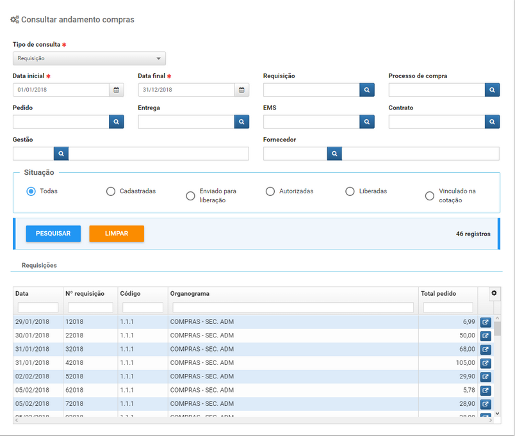Screen dimensions: 515x436
Task: Click search icon in Gestão field
Action: (61, 153)
